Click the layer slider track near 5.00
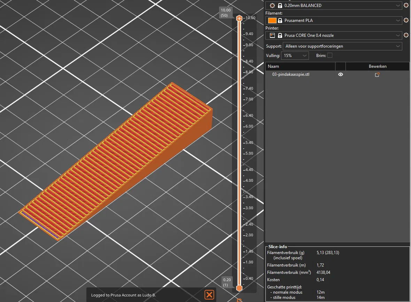Viewport: 411px width, 302px height. (x=239, y=154)
